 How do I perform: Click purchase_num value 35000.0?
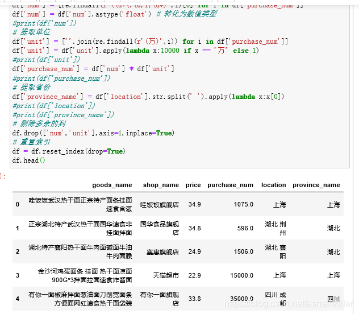click(x=241, y=299)
